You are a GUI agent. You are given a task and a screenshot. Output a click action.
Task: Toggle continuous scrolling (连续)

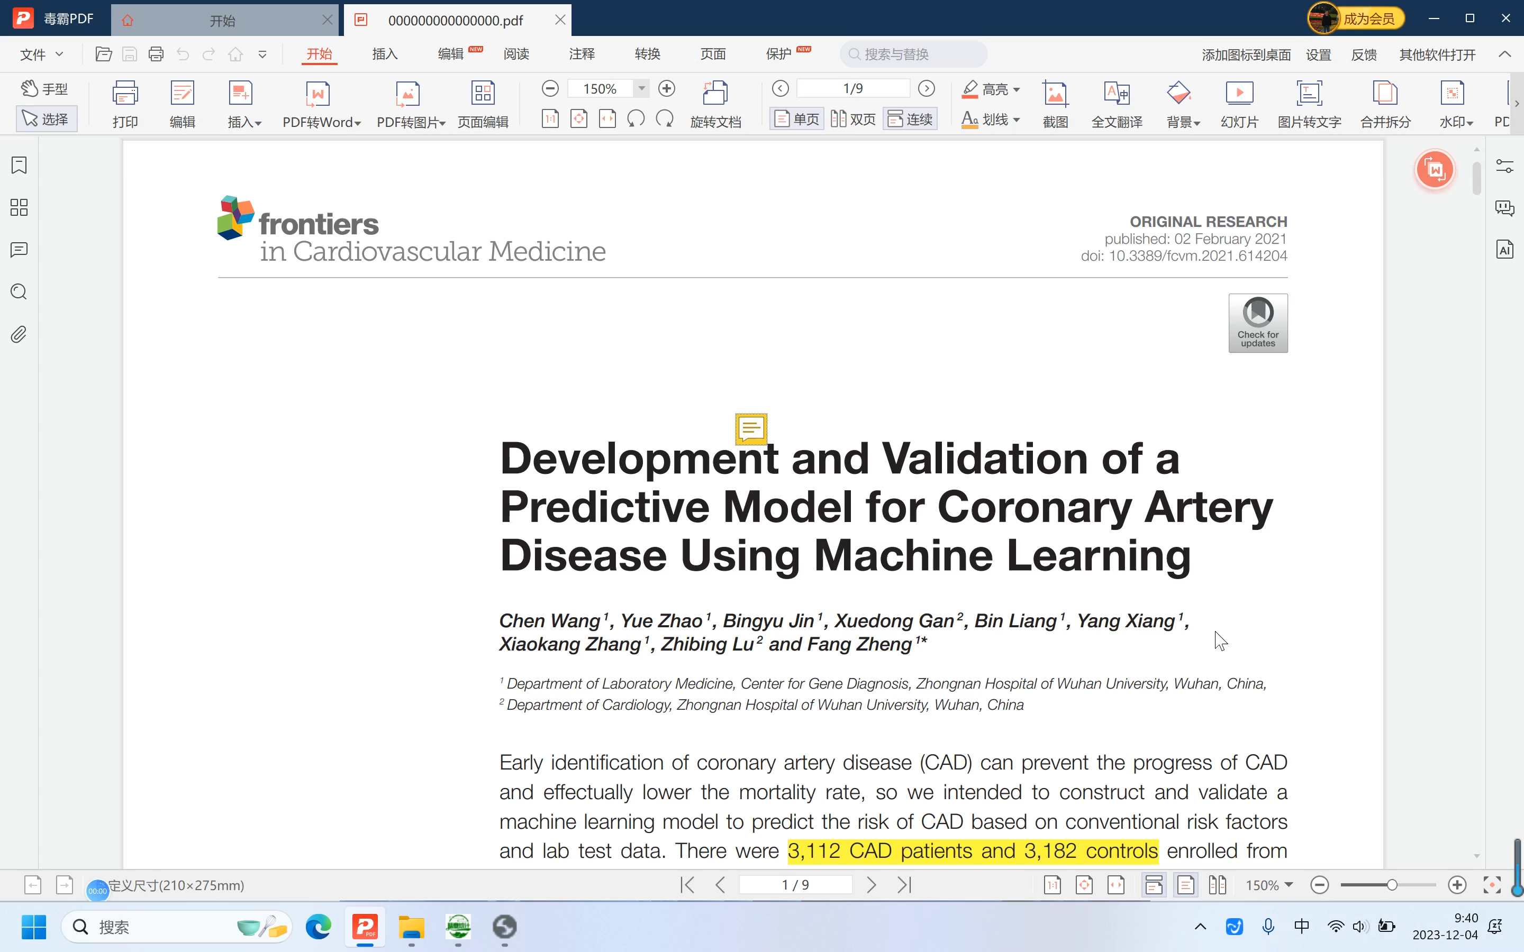coord(910,119)
